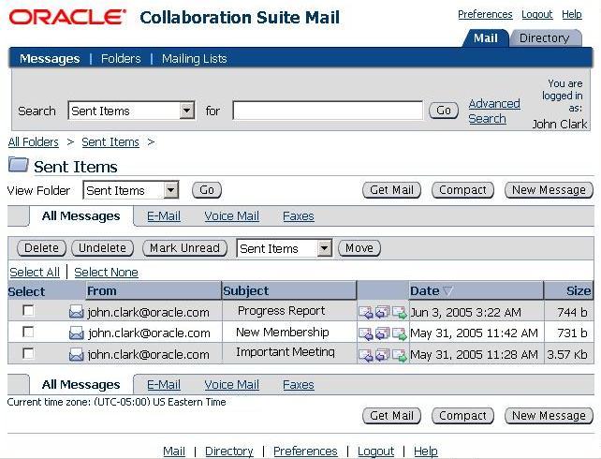
Task: Open the Messages subtab
Action: tap(50, 59)
